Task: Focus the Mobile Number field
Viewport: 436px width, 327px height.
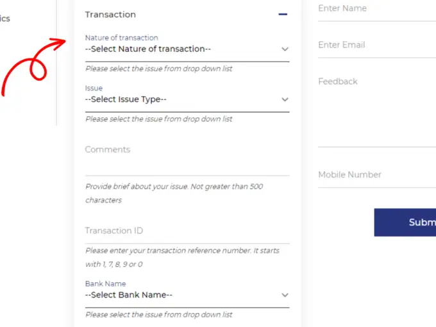Action: [x=376, y=174]
